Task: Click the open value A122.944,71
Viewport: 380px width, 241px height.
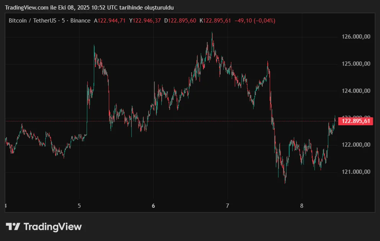Action: (110, 21)
